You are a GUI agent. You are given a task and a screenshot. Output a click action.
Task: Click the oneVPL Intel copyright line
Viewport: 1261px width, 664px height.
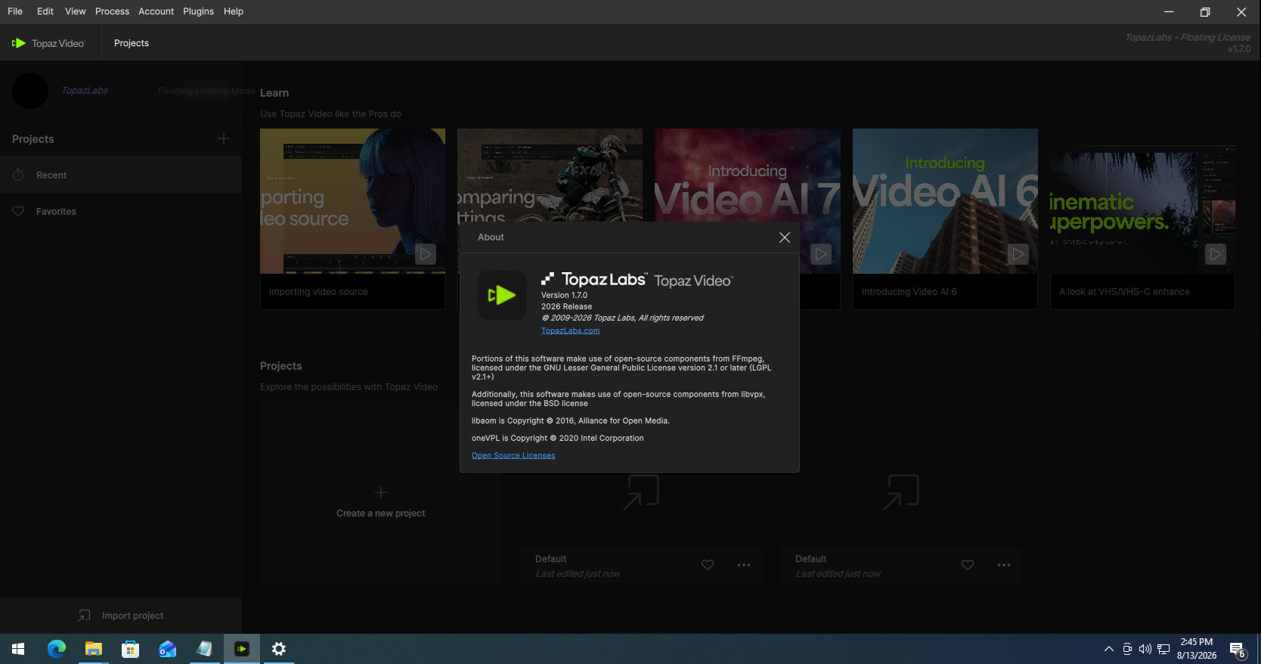(x=558, y=439)
